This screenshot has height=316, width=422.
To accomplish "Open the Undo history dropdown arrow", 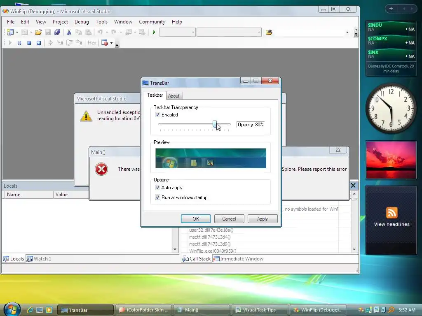I will click(107, 32).
